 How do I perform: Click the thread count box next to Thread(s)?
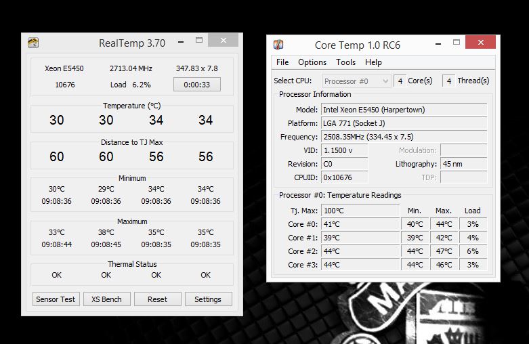click(x=448, y=81)
